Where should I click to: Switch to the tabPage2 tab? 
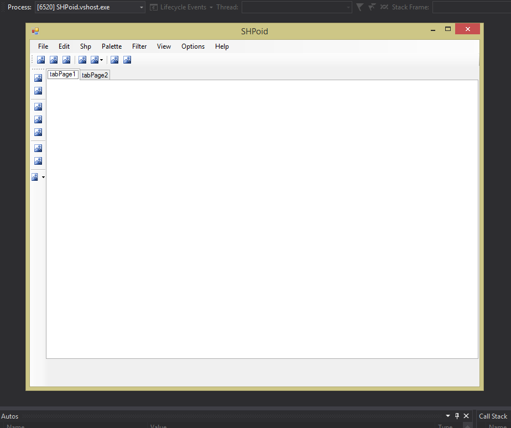coord(95,75)
